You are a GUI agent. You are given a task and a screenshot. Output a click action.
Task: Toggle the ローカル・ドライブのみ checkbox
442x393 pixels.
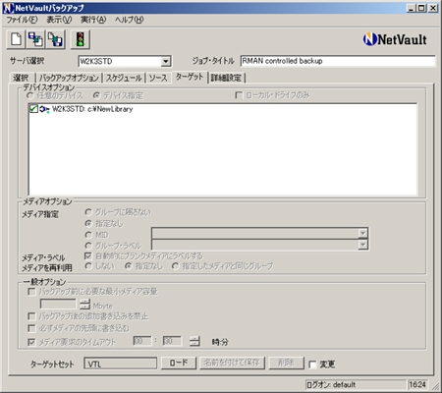(239, 95)
